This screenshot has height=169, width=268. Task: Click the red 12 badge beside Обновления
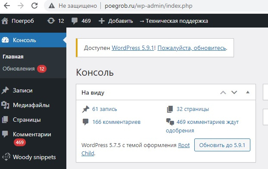click(42, 69)
